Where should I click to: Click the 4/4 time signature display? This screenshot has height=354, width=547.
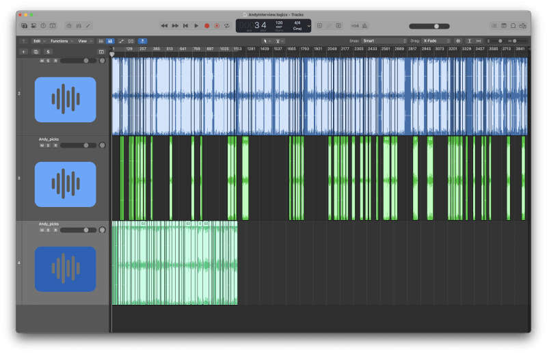[297, 23]
